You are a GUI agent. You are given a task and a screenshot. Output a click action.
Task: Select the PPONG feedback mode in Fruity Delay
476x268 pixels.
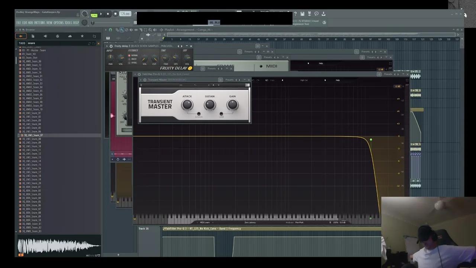click(129, 62)
